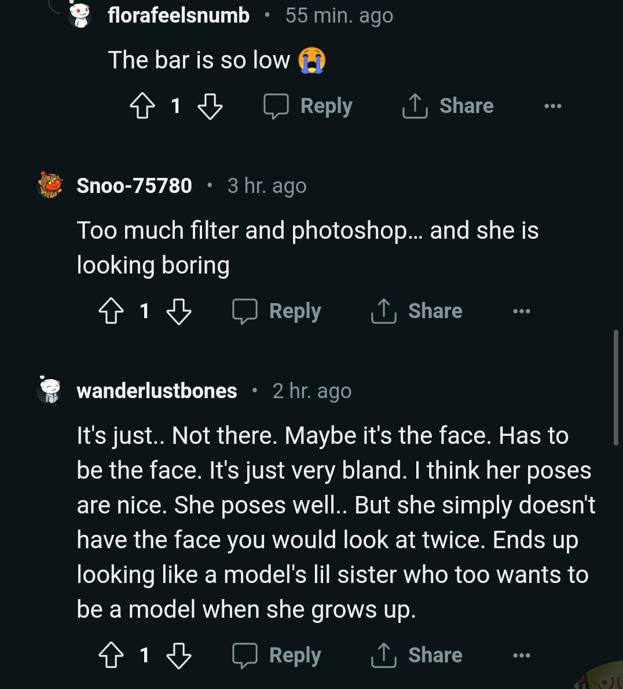Image resolution: width=623 pixels, height=689 pixels.
Task: Share florafeelsnumb's comment
Action: [448, 107]
